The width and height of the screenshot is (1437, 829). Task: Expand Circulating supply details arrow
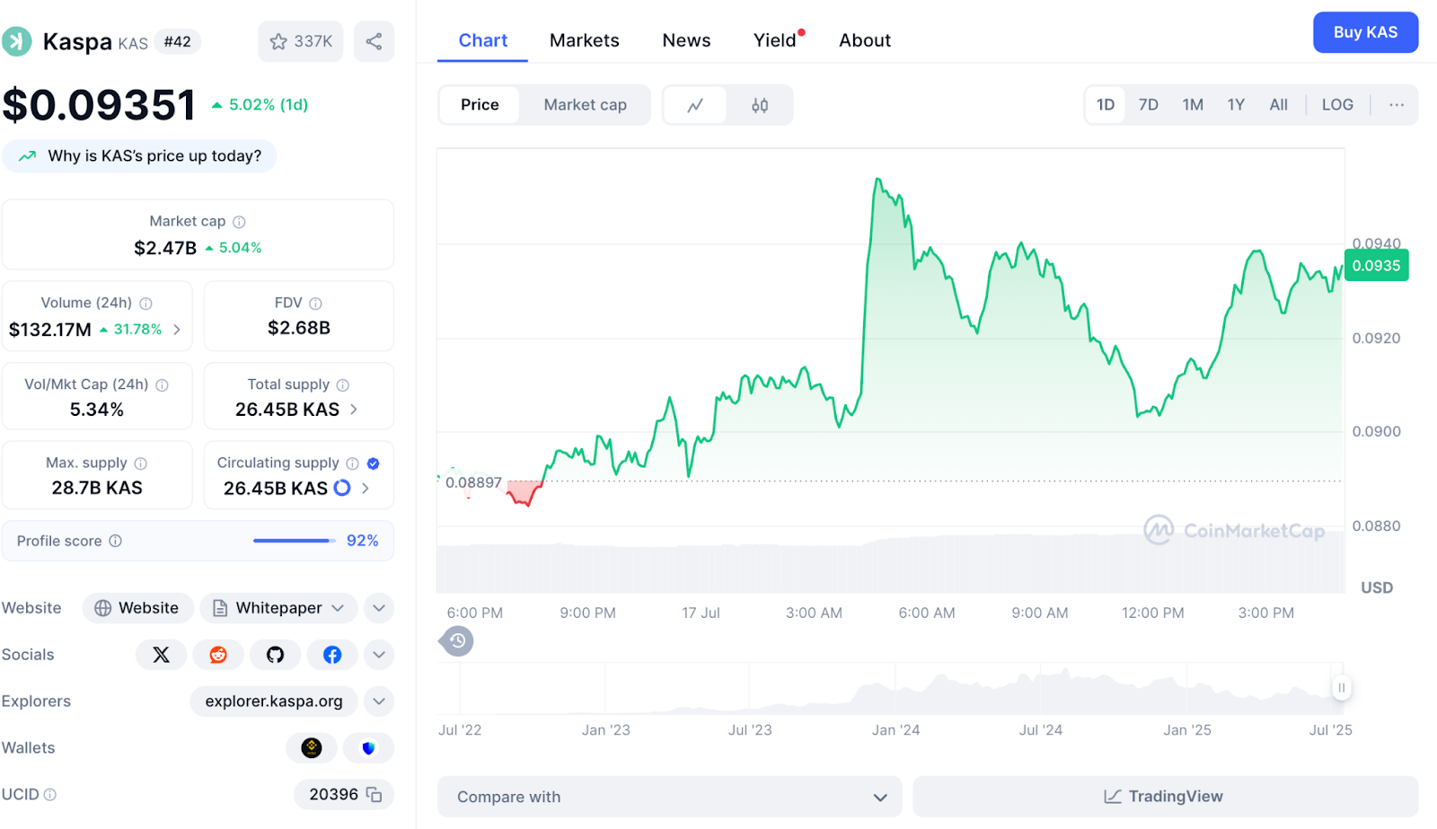pos(366,488)
